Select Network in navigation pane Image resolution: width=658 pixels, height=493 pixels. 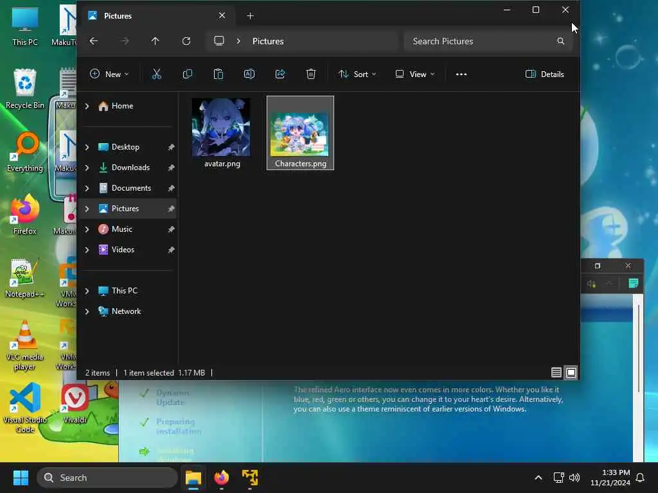click(x=126, y=311)
